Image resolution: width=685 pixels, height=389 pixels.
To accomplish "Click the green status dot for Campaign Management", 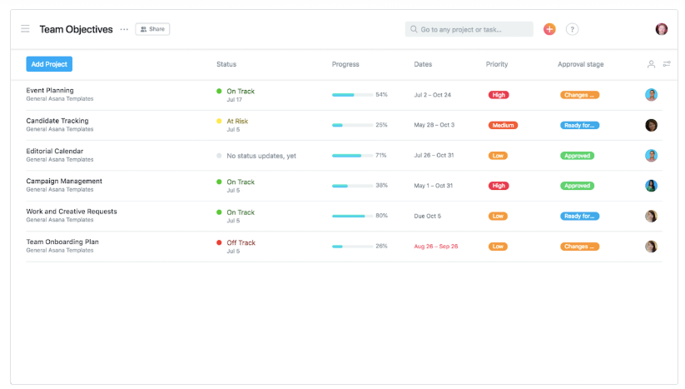I will 219,182.
